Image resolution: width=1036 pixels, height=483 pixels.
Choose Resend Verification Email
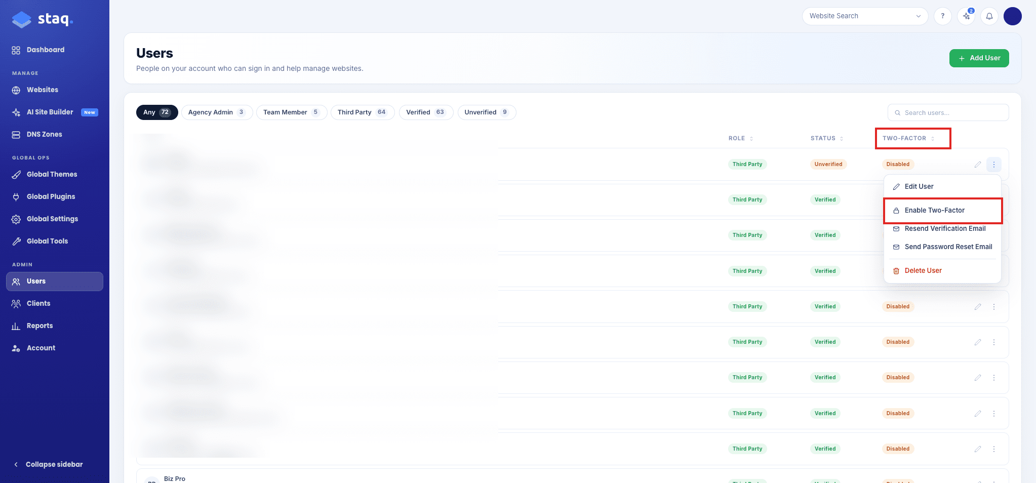click(942, 228)
